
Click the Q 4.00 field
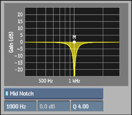click(87, 106)
